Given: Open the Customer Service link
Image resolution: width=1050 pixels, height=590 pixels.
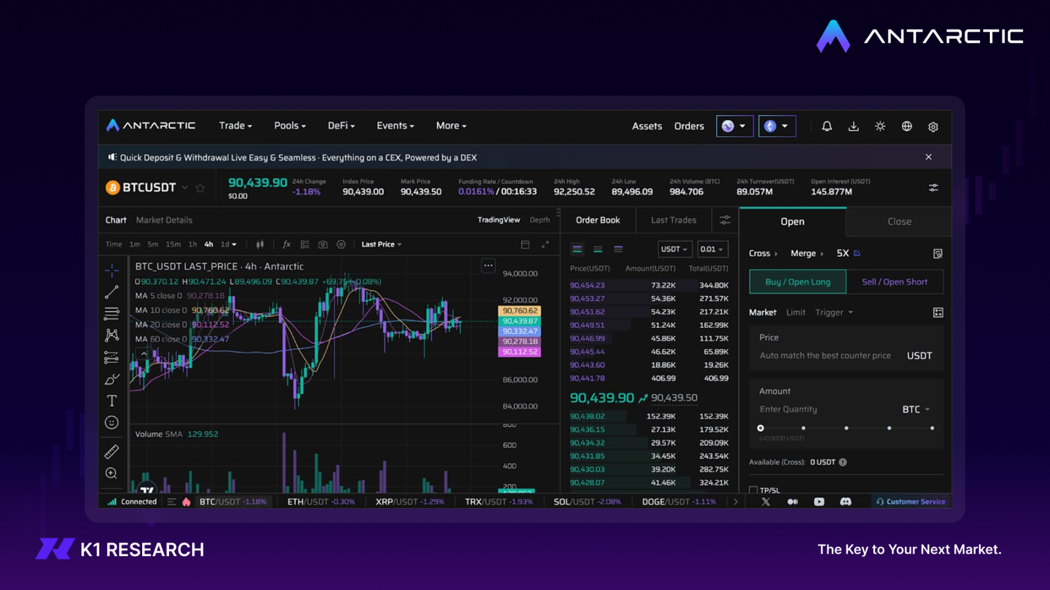Looking at the screenshot, I should point(910,502).
